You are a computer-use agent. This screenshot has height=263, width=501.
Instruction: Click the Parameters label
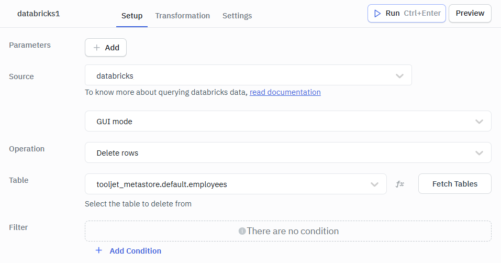coord(30,45)
